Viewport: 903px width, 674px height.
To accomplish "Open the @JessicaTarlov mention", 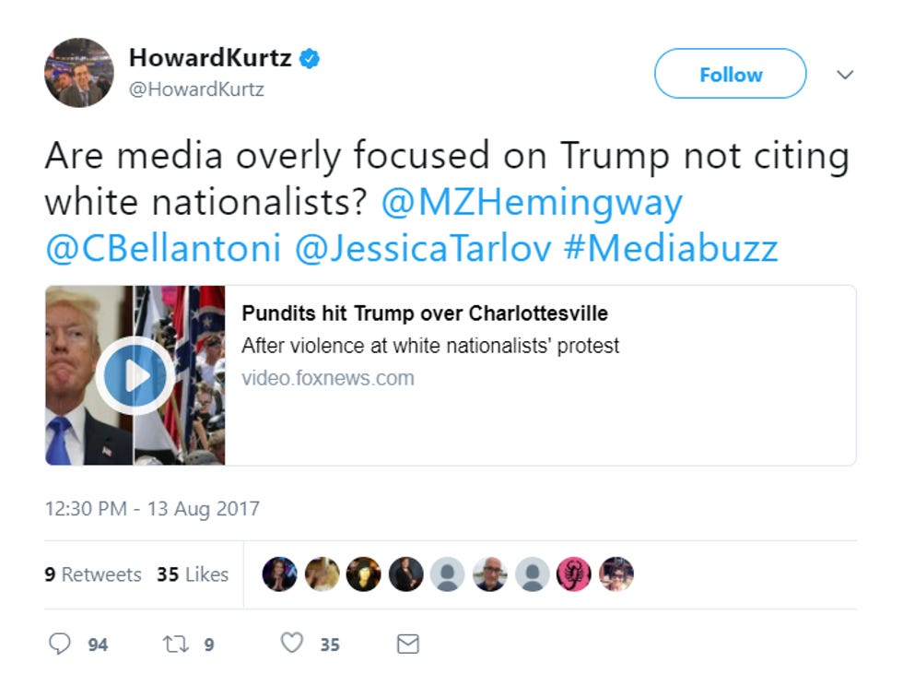I will 423,248.
